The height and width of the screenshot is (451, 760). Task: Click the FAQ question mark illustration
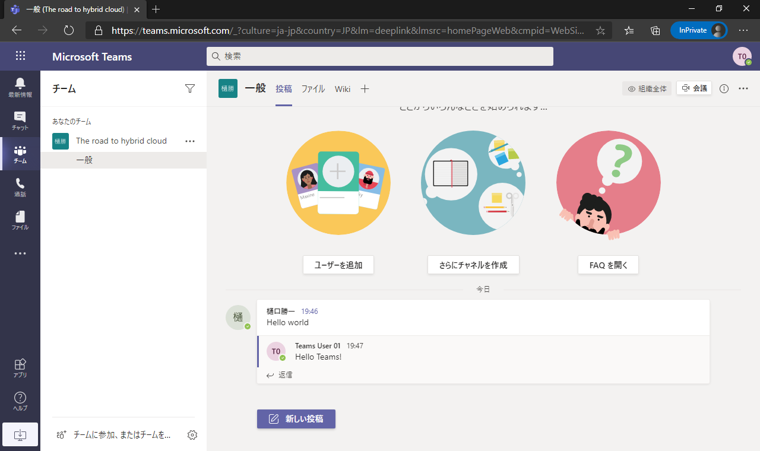coord(608,184)
